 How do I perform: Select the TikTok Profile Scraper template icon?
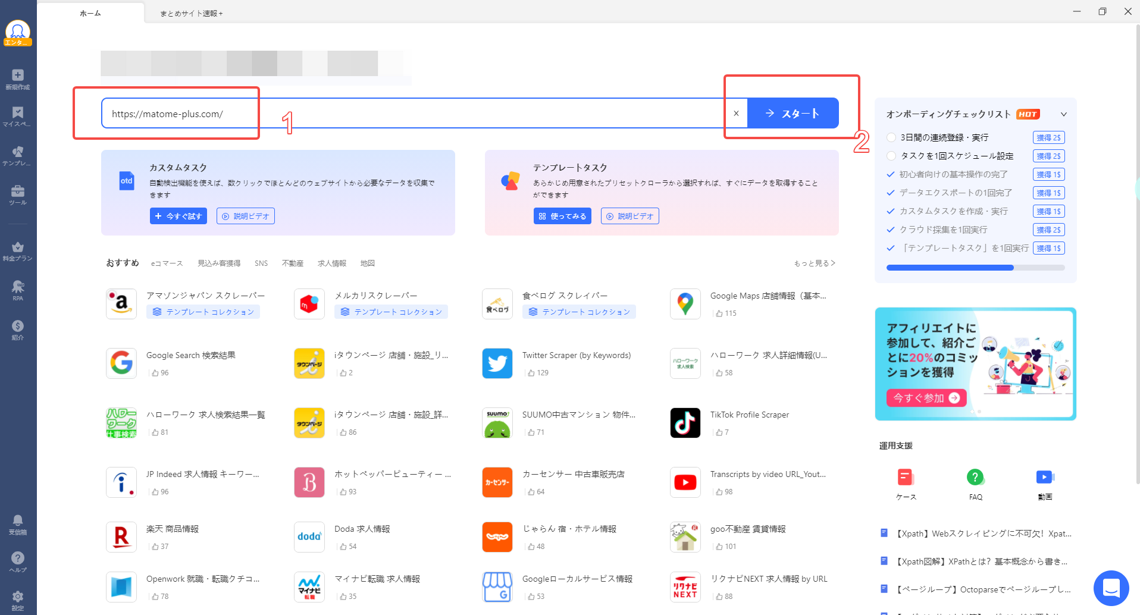[685, 423]
